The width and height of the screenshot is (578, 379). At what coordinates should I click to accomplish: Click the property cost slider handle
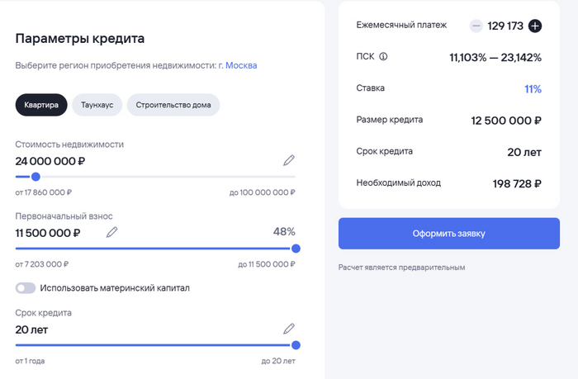(x=36, y=176)
